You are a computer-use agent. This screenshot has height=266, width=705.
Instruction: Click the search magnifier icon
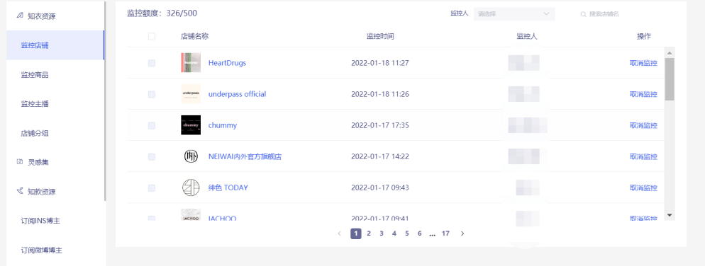coord(583,14)
